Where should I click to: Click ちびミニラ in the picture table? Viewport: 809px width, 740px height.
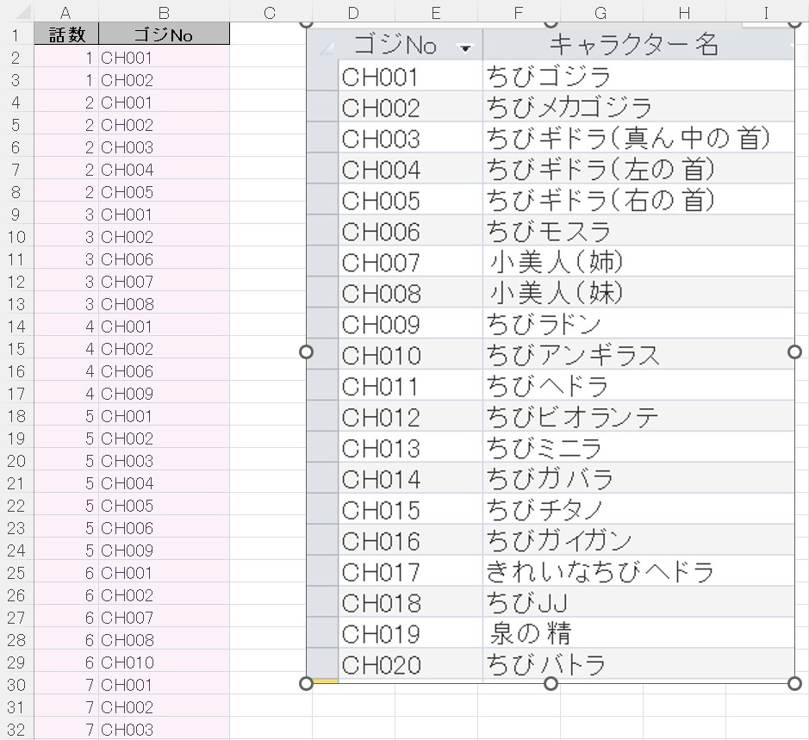(x=544, y=448)
